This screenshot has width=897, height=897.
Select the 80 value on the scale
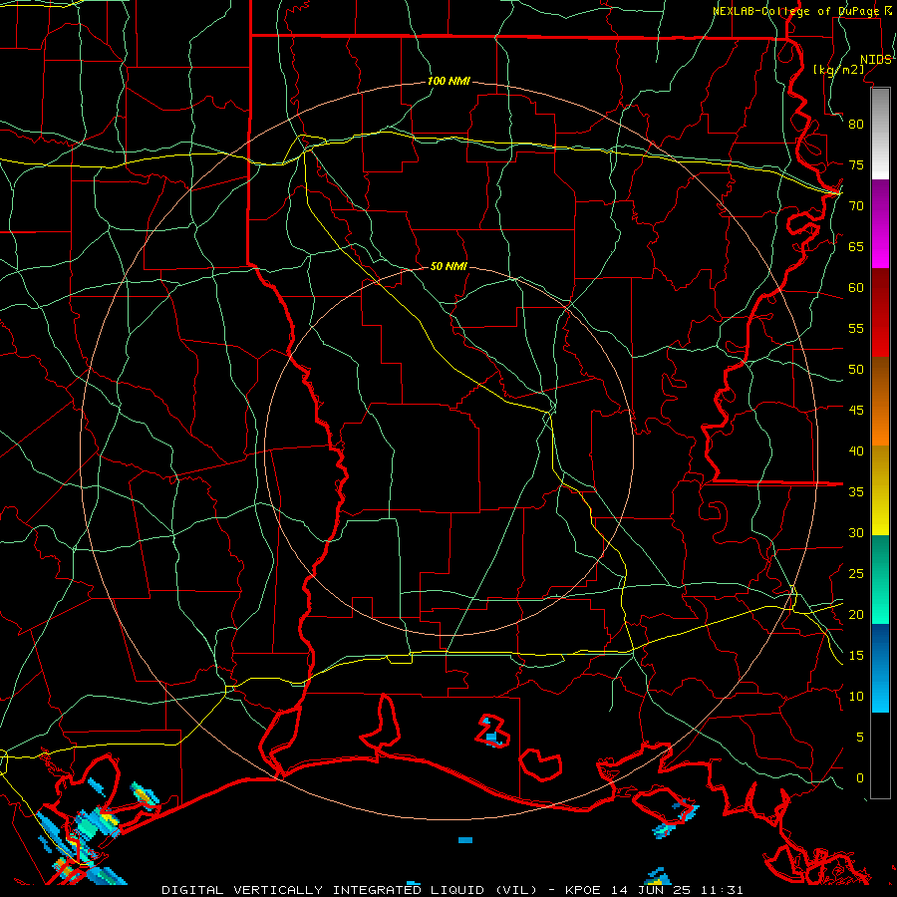pyautogui.click(x=856, y=125)
